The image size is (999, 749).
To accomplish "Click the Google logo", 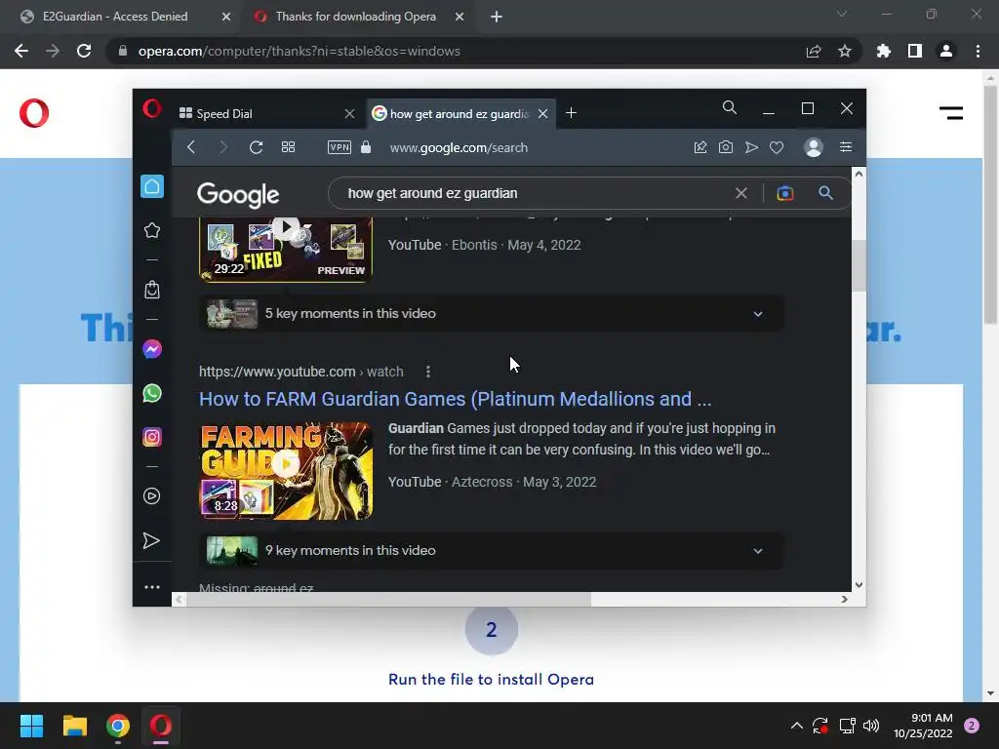I will (x=238, y=195).
